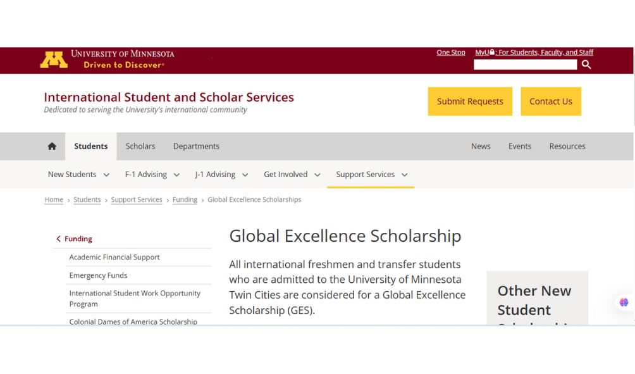The width and height of the screenshot is (635, 374).
Task: Select the Departments tab
Action: tap(196, 146)
